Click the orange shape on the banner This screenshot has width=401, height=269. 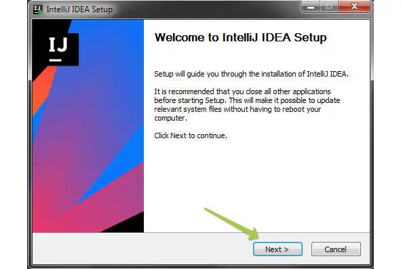(42, 88)
